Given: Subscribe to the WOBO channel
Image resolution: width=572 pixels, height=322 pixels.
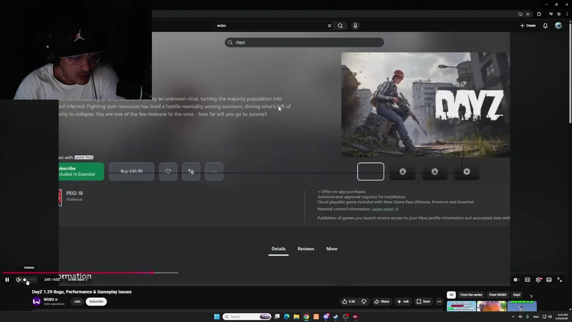Looking at the screenshot, I should point(96,301).
